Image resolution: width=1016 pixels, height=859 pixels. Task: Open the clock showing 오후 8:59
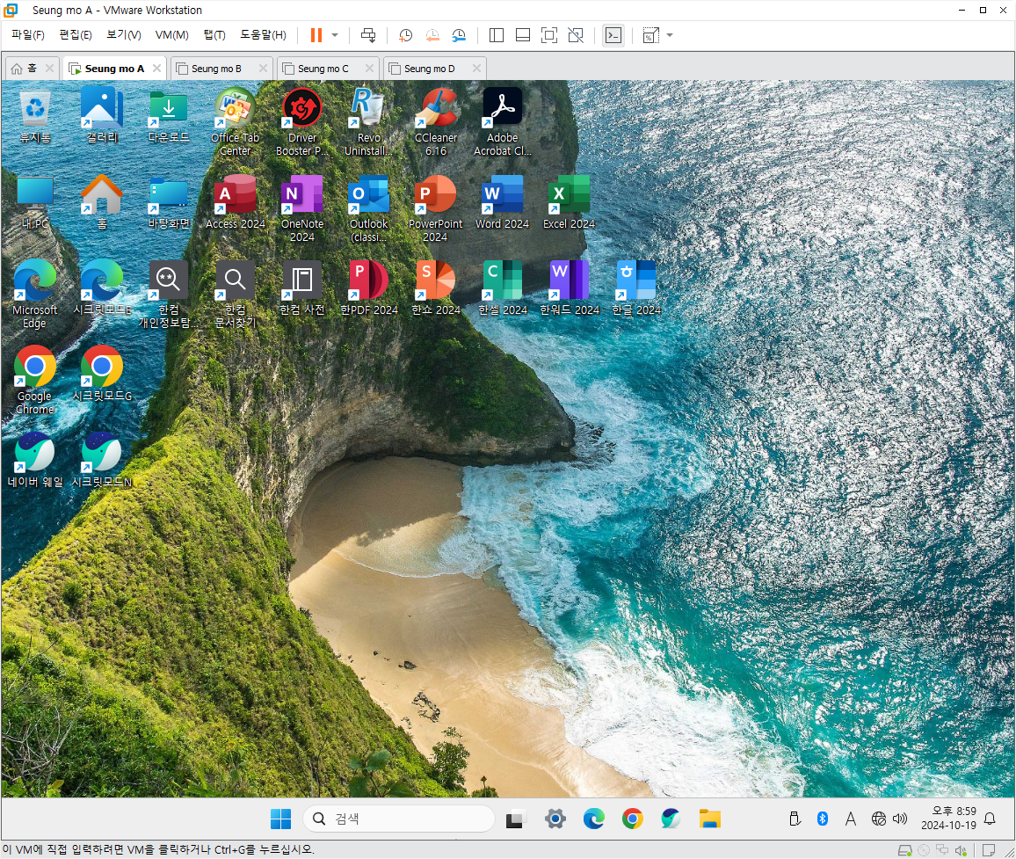pyautogui.click(x=948, y=819)
